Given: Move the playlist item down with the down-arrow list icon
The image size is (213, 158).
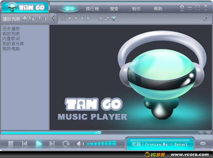Looking at the screenshot, I should click(x=45, y=18).
